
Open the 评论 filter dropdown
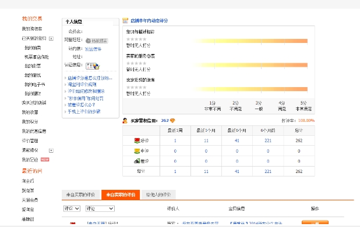[x=100, y=208]
